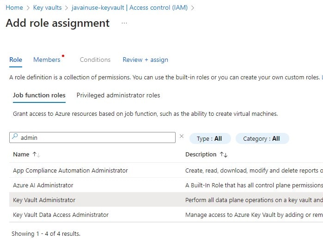Viewport: 323px width, 239px height.
Task: Select Azure AI Administrator role
Action: coord(43,185)
